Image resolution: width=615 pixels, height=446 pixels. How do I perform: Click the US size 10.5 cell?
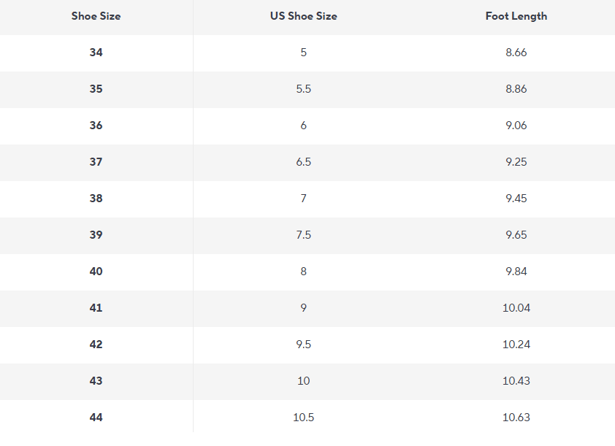click(304, 417)
